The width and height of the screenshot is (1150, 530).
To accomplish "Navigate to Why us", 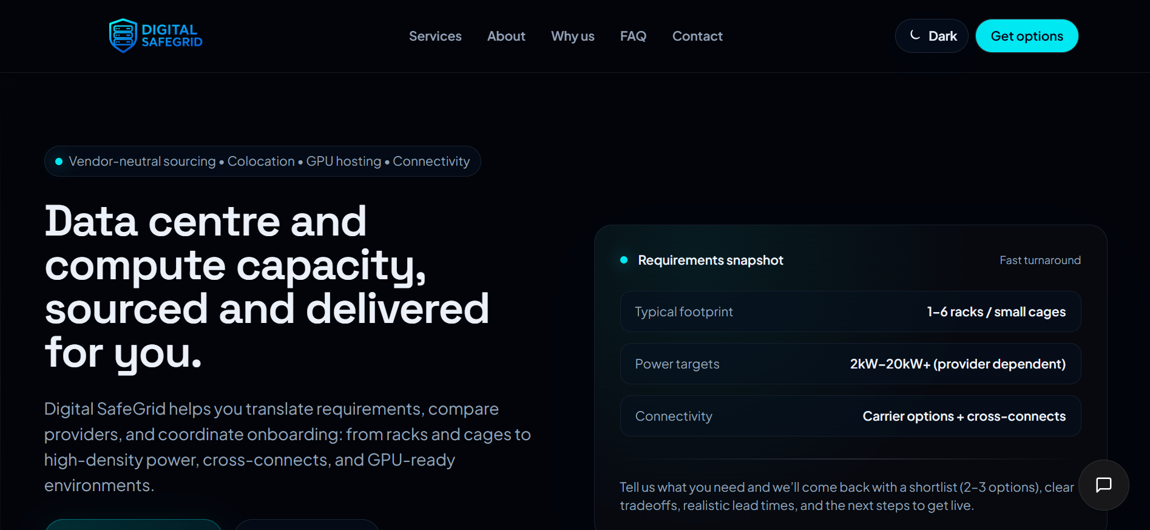I will [x=572, y=36].
